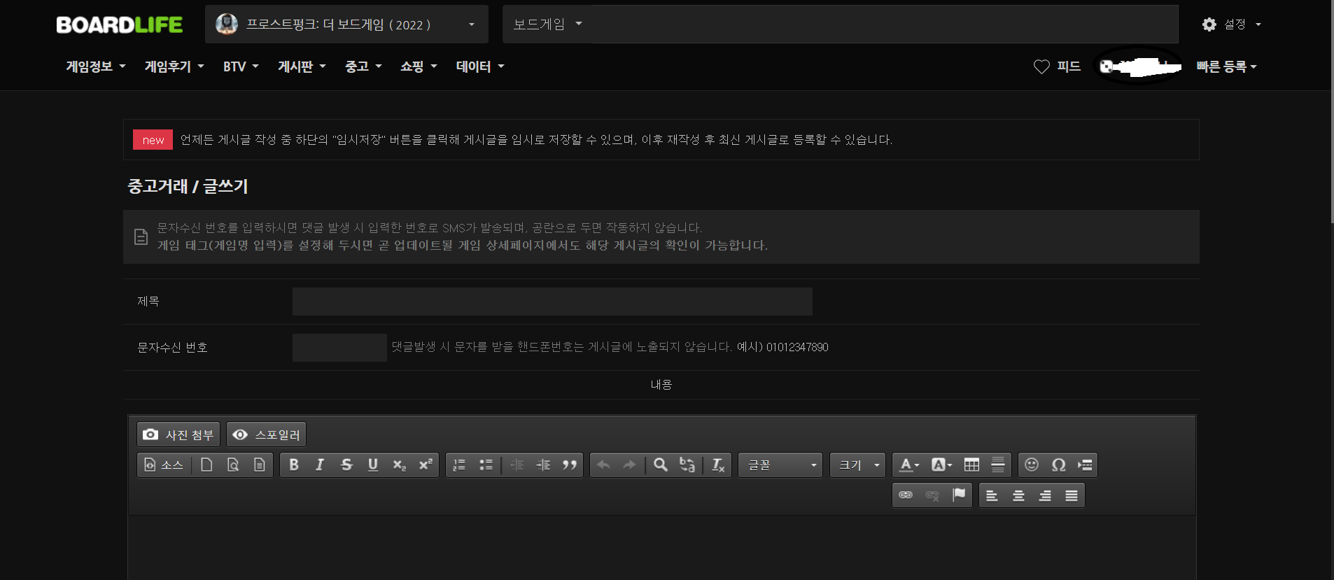
Task: Toggle the 스포일러 spoiler button
Action: pos(266,434)
